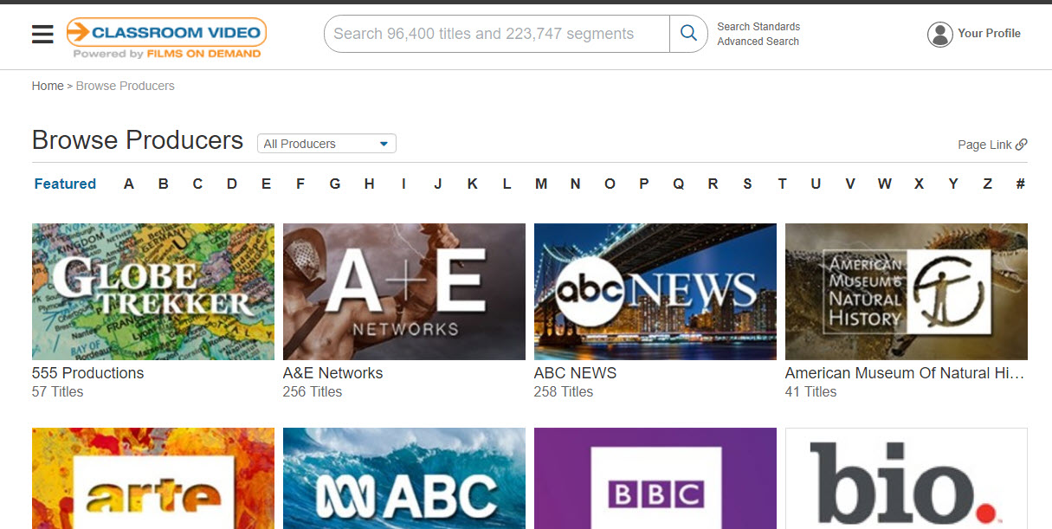This screenshot has height=529, width=1052.
Task: Filter producers by letter U
Action: coord(816,184)
